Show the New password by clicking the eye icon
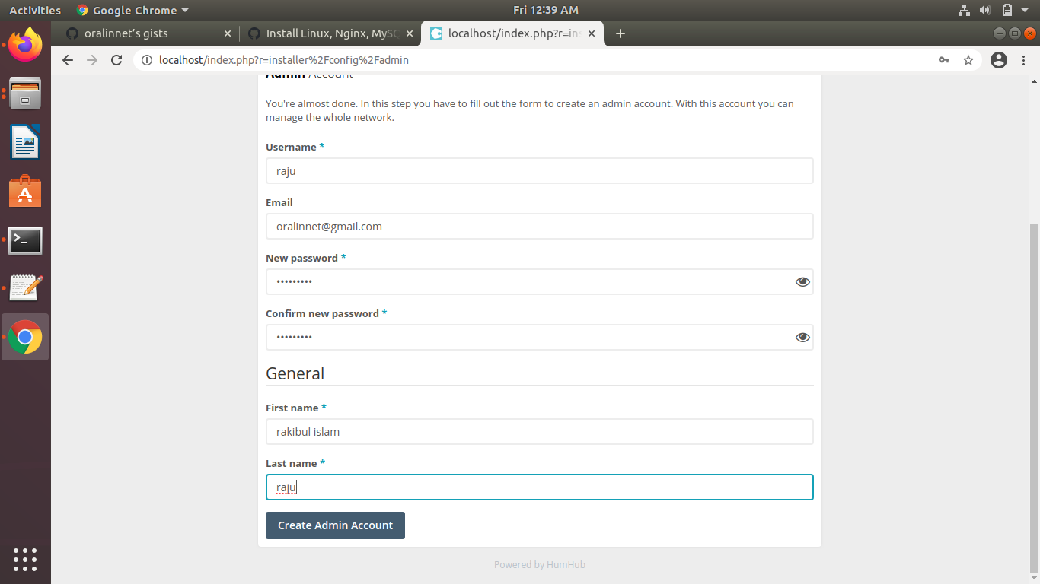The image size is (1040, 584). pyautogui.click(x=802, y=281)
